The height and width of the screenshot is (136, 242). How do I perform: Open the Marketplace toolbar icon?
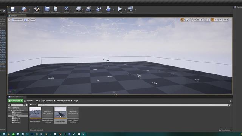(x=56, y=10)
